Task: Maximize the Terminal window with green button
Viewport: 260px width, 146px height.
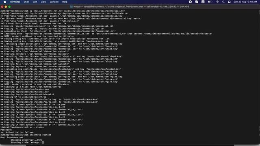Action: point(9,6)
